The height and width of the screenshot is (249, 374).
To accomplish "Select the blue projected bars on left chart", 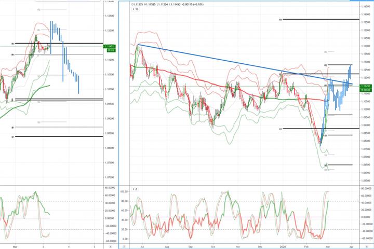I will click(64, 57).
